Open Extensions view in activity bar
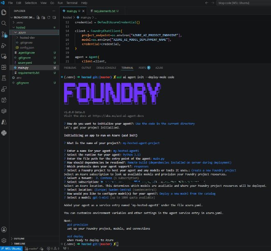This screenshot has width=271, height=251. (x=4, y=67)
